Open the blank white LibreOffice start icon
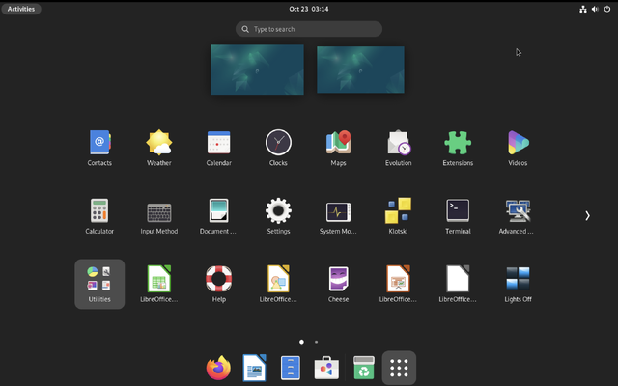 [x=458, y=284]
